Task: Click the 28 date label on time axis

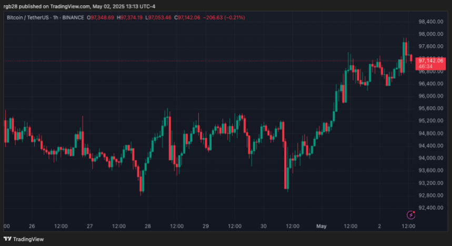Action: (148, 226)
